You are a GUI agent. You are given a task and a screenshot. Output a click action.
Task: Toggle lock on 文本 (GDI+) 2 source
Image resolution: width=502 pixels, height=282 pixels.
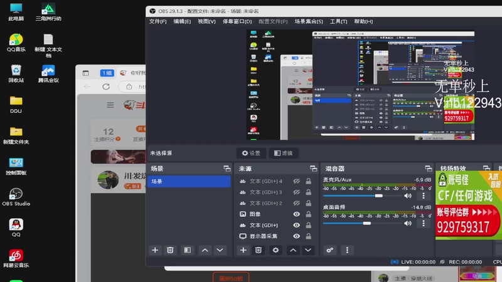[x=308, y=203]
